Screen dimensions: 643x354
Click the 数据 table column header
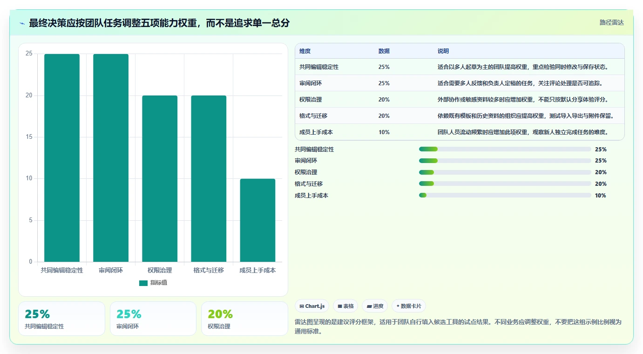click(384, 51)
